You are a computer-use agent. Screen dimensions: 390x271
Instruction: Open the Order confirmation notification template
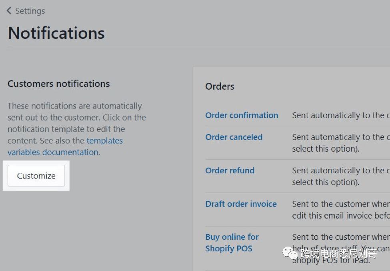pyautogui.click(x=242, y=115)
